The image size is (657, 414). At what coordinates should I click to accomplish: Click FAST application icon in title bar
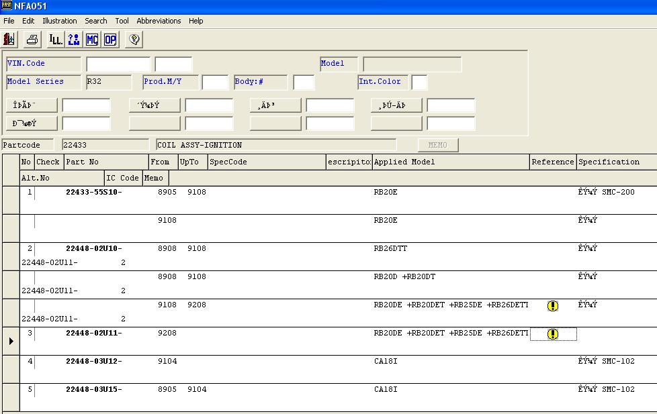[x=6, y=6]
